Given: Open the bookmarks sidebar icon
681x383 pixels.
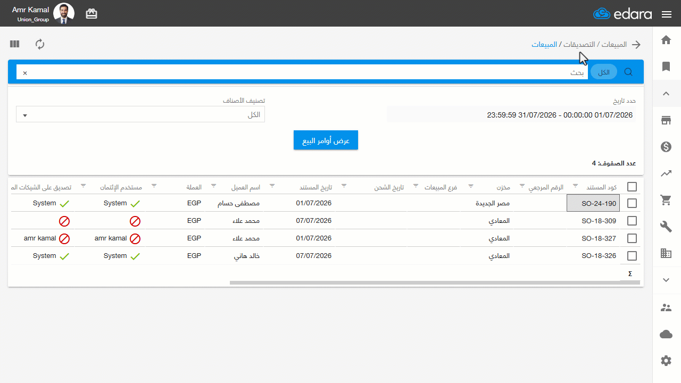Looking at the screenshot, I should coord(666,66).
